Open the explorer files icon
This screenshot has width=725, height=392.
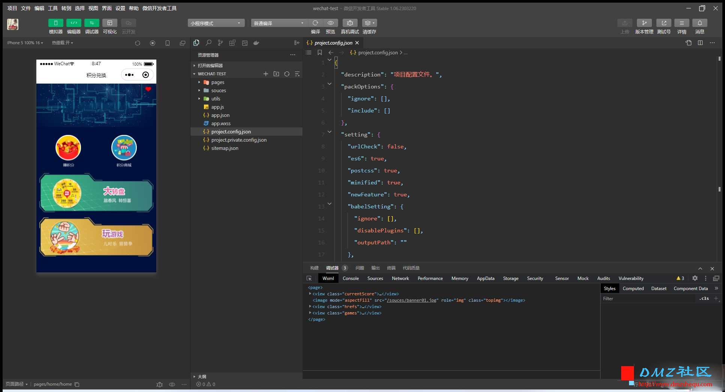[196, 43]
